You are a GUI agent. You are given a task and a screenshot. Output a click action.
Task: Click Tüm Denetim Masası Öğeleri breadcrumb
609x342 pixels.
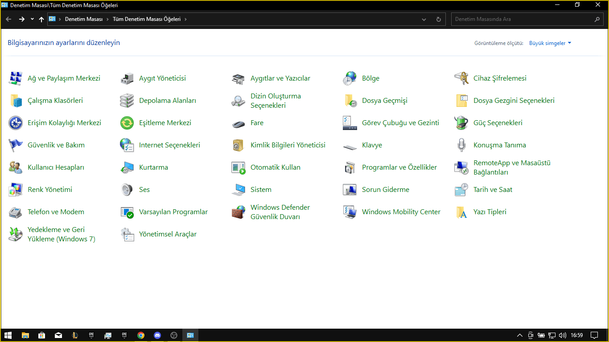pos(147,20)
